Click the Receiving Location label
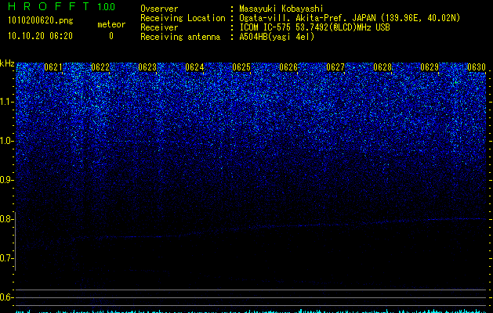 click(183, 18)
